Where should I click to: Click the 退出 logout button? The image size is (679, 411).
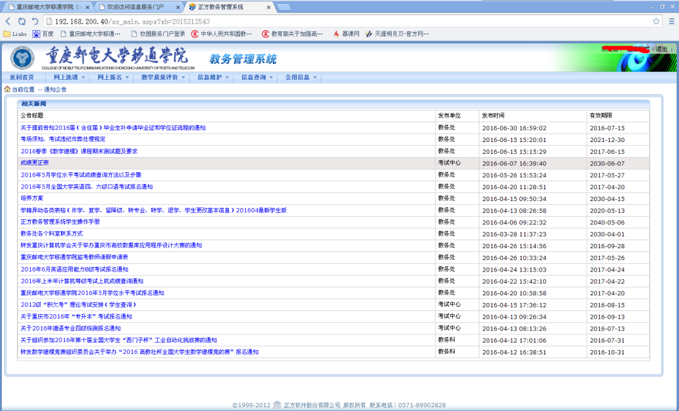coord(661,49)
